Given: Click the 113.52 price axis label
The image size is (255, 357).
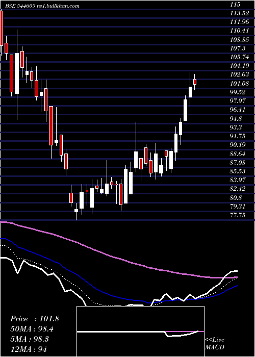Looking at the screenshot, I should 239,13.
